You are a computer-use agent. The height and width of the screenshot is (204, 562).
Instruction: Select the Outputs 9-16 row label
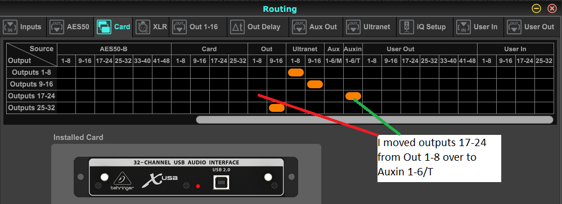pos(32,84)
